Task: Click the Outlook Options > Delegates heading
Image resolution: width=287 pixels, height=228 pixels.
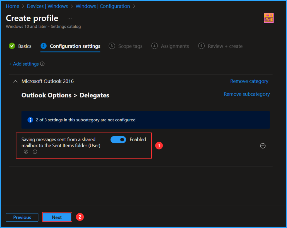Action: [x=65, y=95]
